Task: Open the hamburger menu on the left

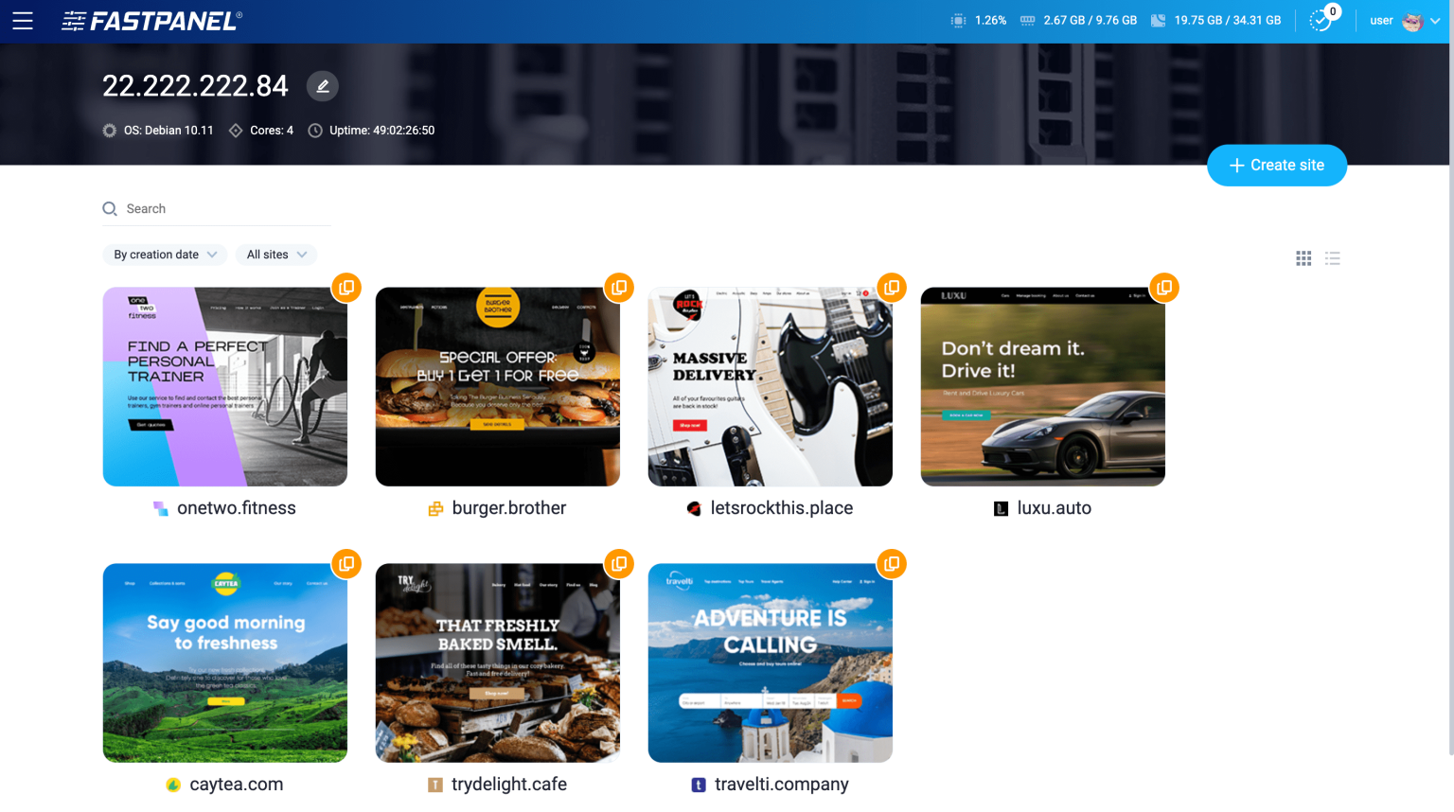Action: 23,21
